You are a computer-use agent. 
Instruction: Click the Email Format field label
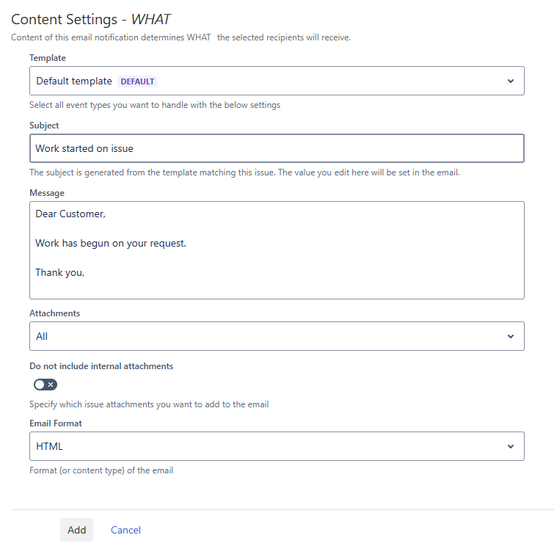56,423
